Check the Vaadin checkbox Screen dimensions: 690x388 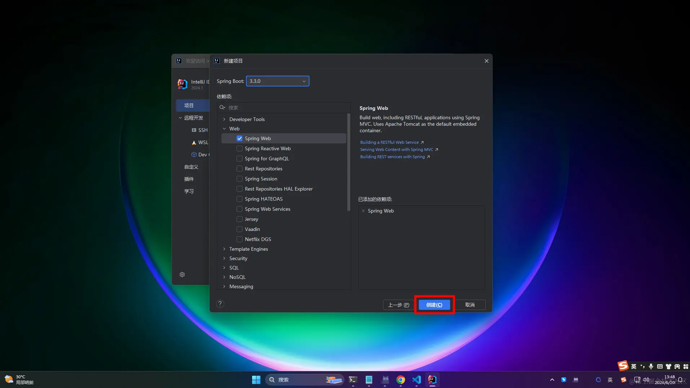pos(239,229)
